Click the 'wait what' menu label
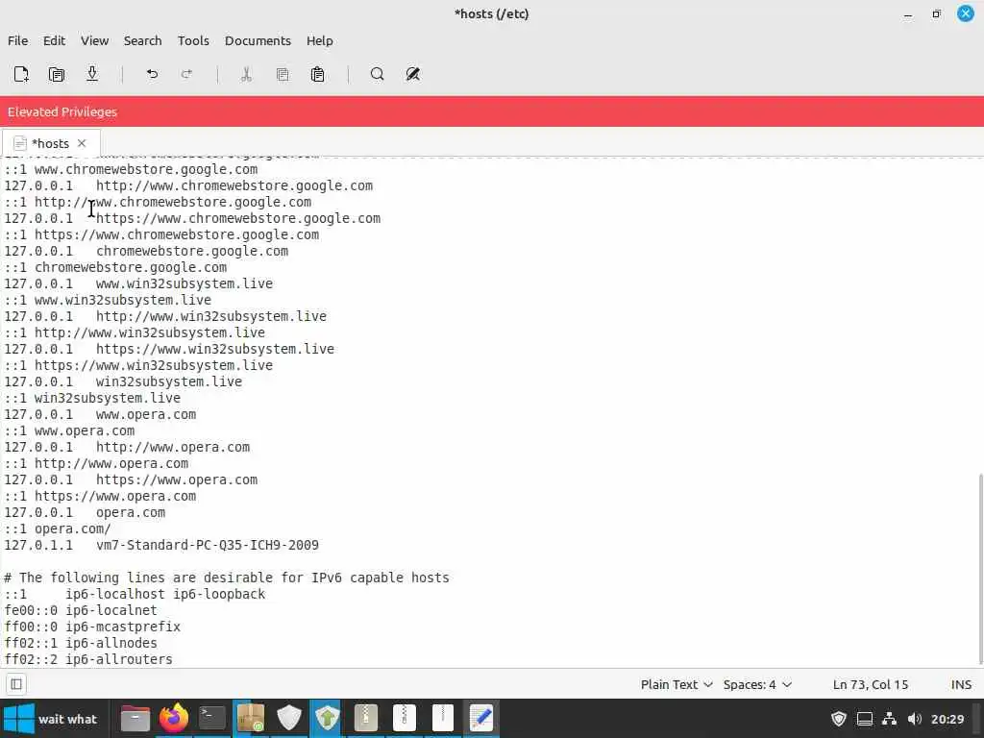 [x=68, y=719]
